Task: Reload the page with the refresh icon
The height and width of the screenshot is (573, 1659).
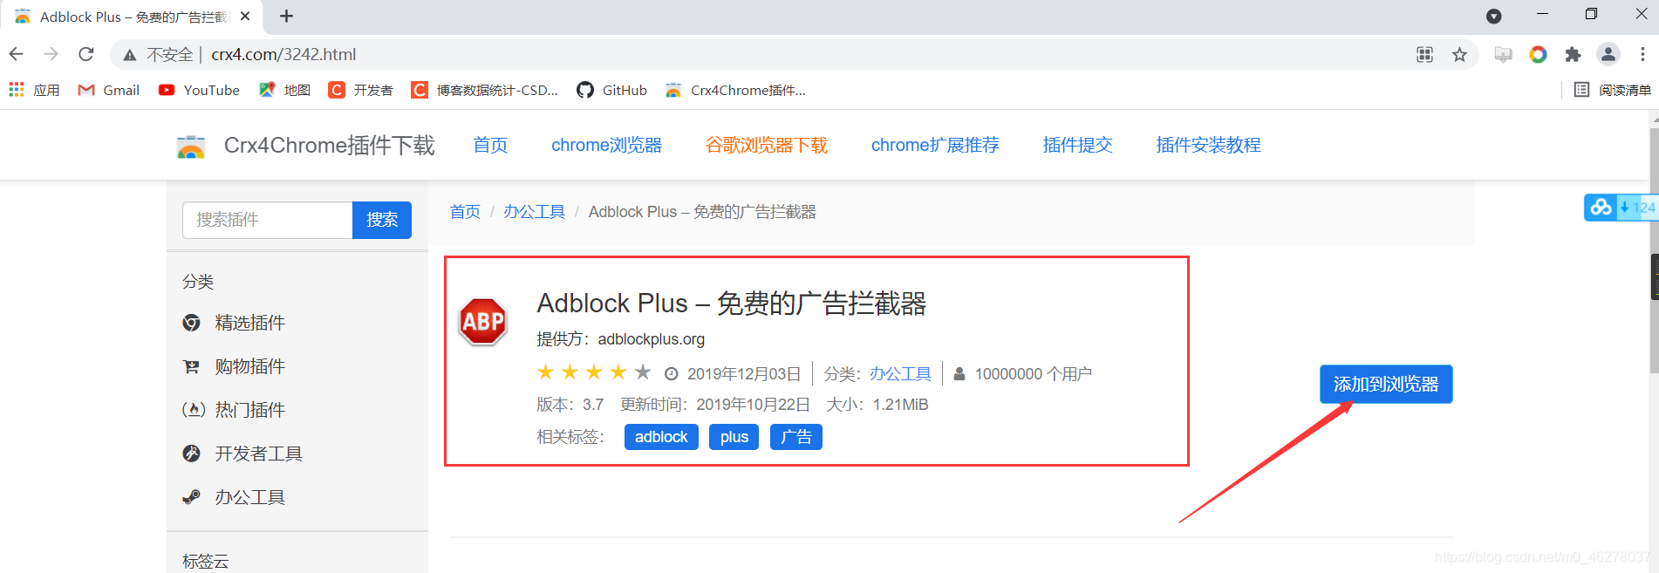Action: point(85,54)
